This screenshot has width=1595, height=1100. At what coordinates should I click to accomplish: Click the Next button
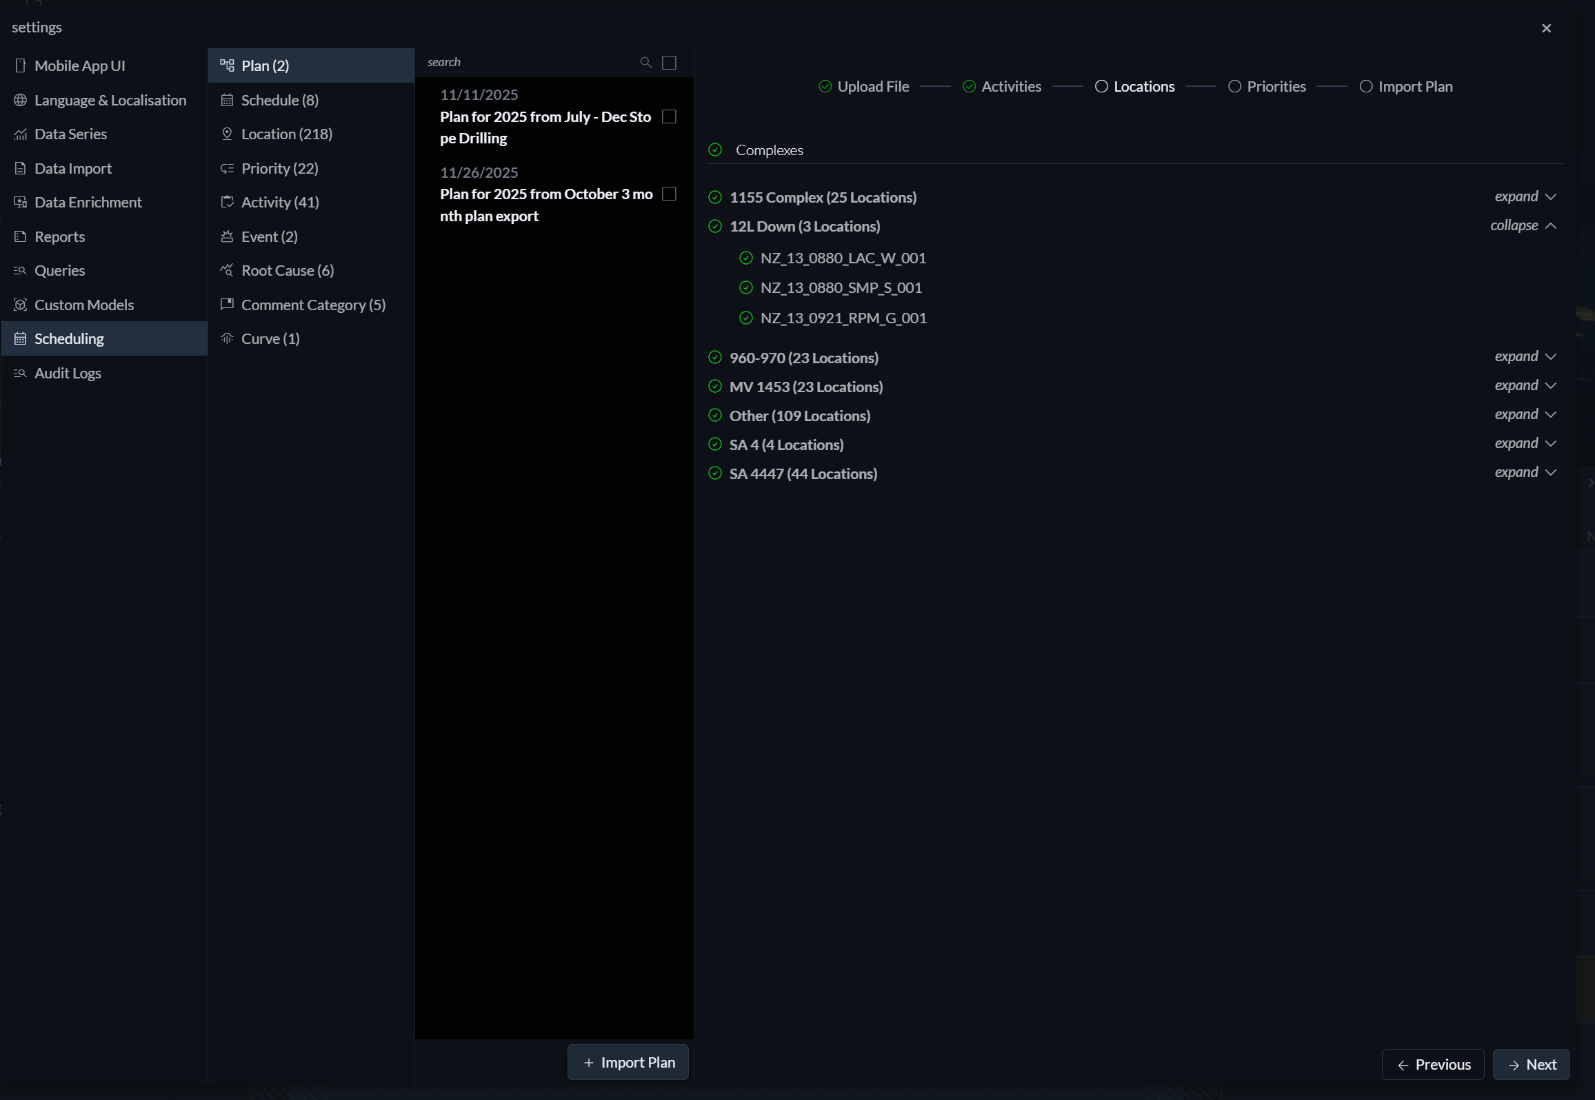click(x=1531, y=1064)
